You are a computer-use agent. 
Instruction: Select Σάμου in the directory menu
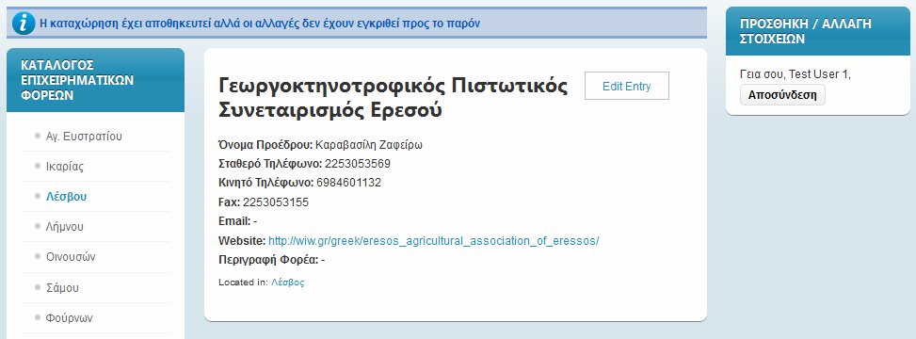(62, 287)
